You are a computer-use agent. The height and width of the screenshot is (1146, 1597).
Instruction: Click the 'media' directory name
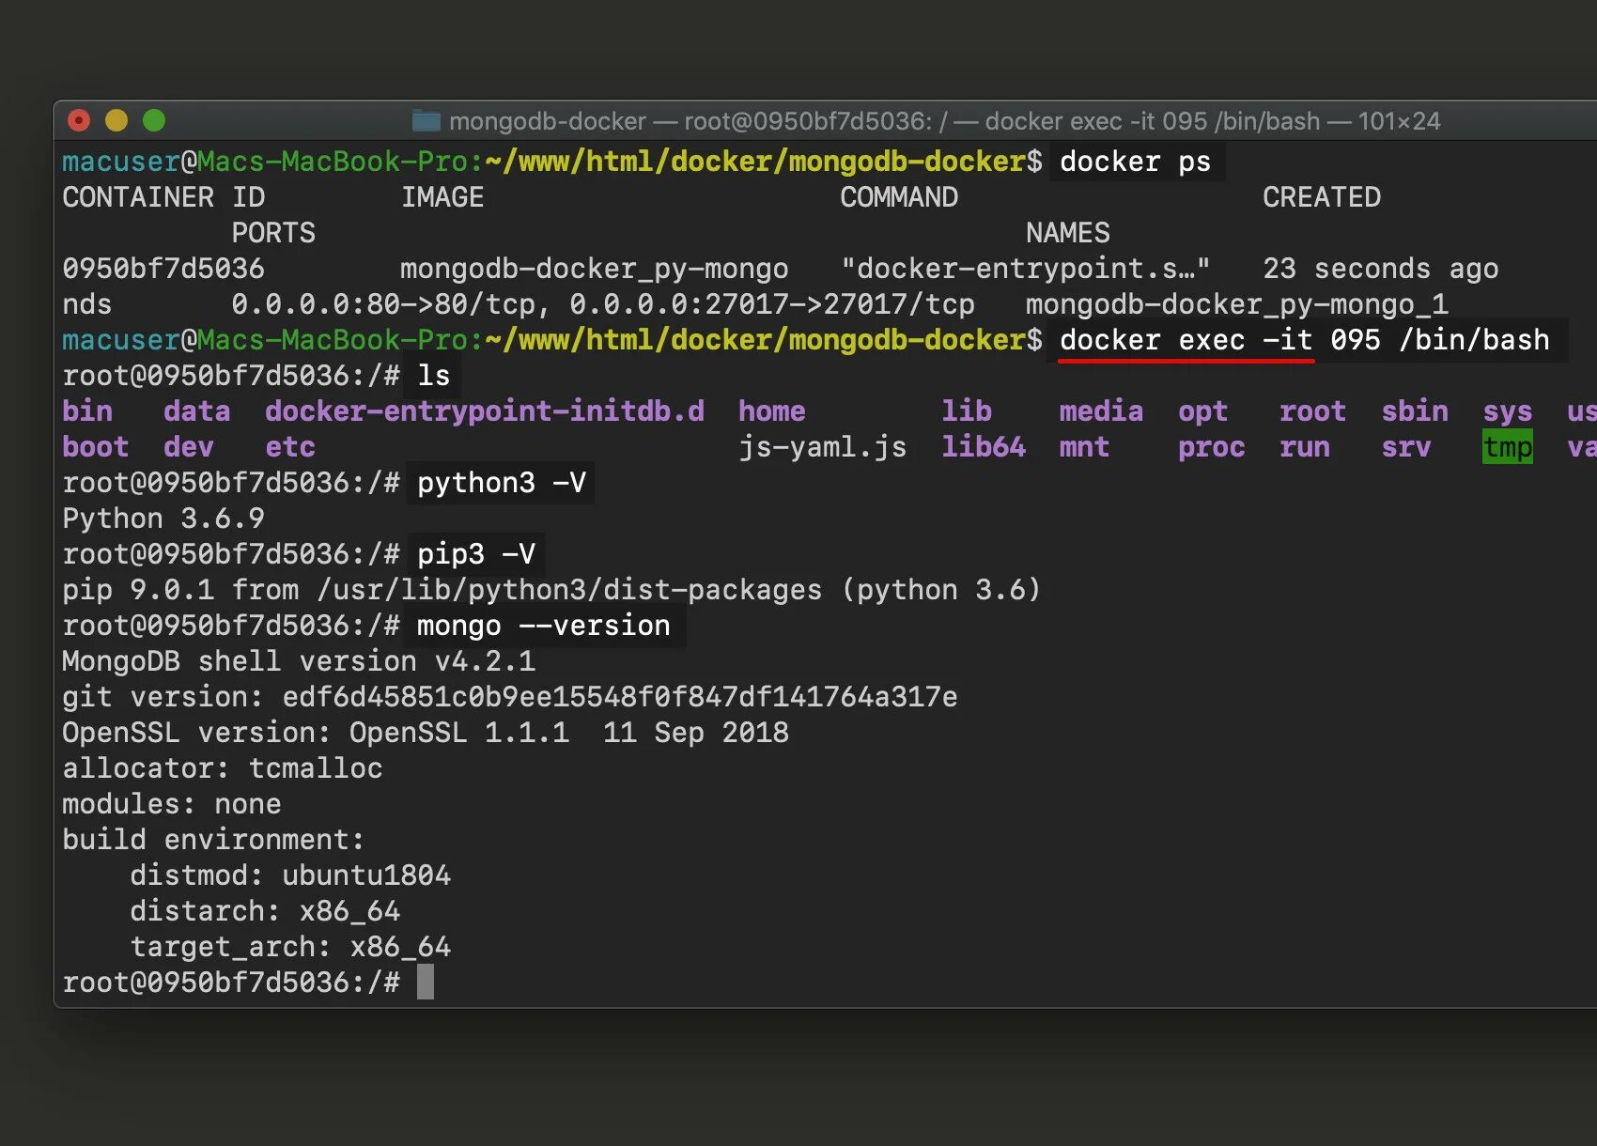[x=1102, y=411]
